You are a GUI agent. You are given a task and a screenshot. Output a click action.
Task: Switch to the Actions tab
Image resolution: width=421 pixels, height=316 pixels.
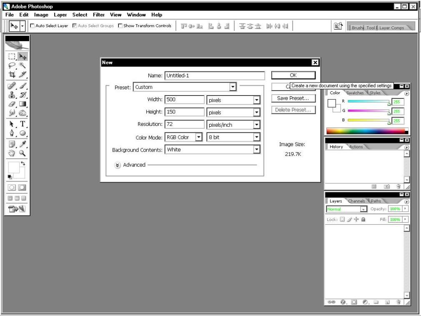(356, 147)
